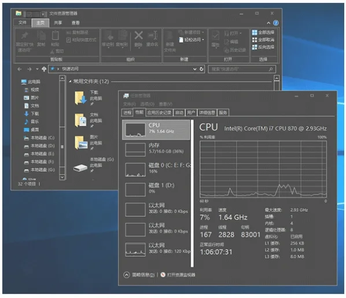Image resolution: width=346 pixels, height=298 pixels.
Task: Open Task Manager Options (选项) menu
Action: 148,104
